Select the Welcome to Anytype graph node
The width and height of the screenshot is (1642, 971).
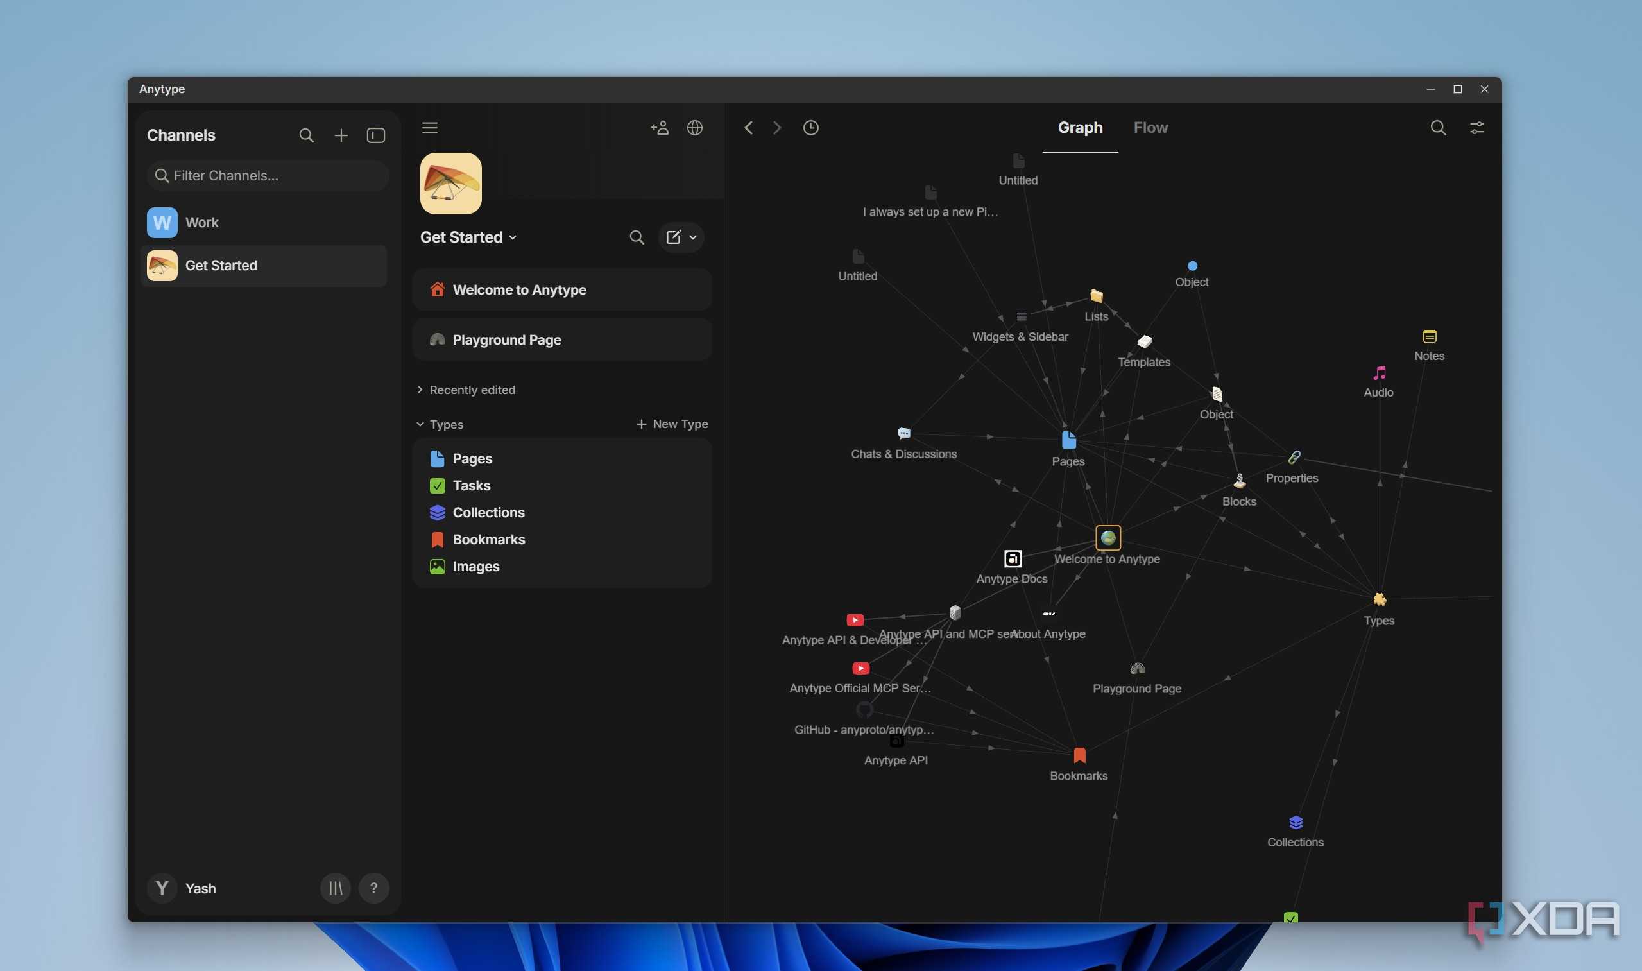pos(1107,538)
